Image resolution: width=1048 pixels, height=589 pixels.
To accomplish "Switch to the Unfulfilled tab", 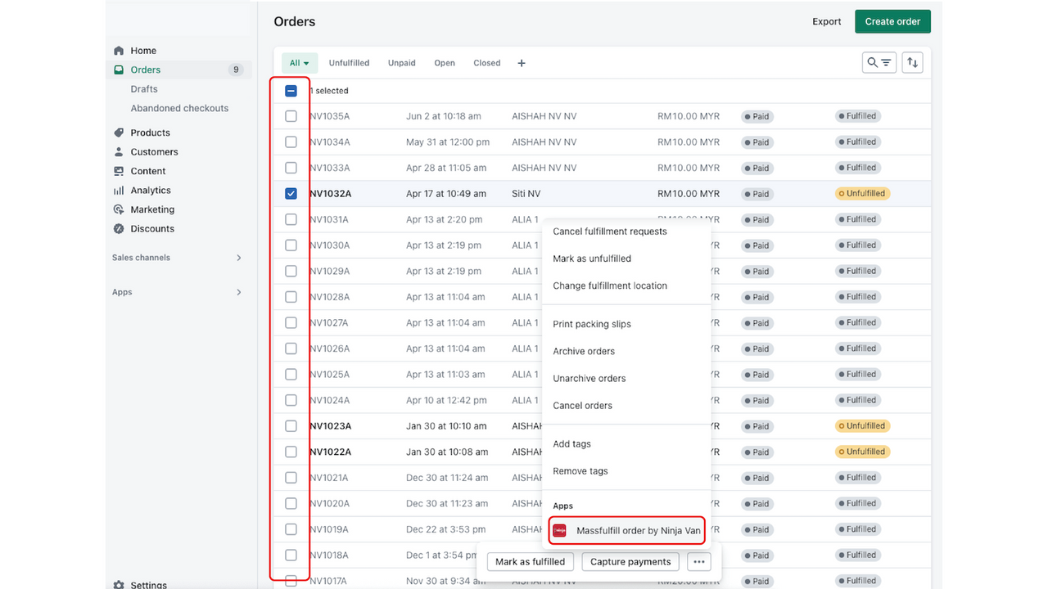I will 349,62.
